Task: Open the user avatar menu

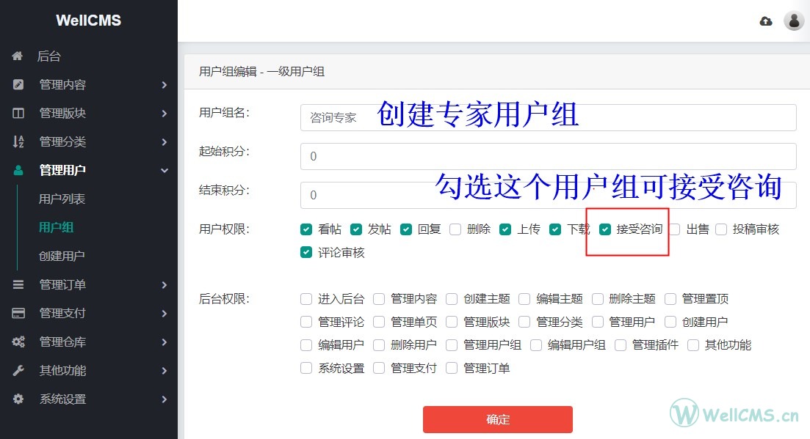Action: (x=793, y=21)
